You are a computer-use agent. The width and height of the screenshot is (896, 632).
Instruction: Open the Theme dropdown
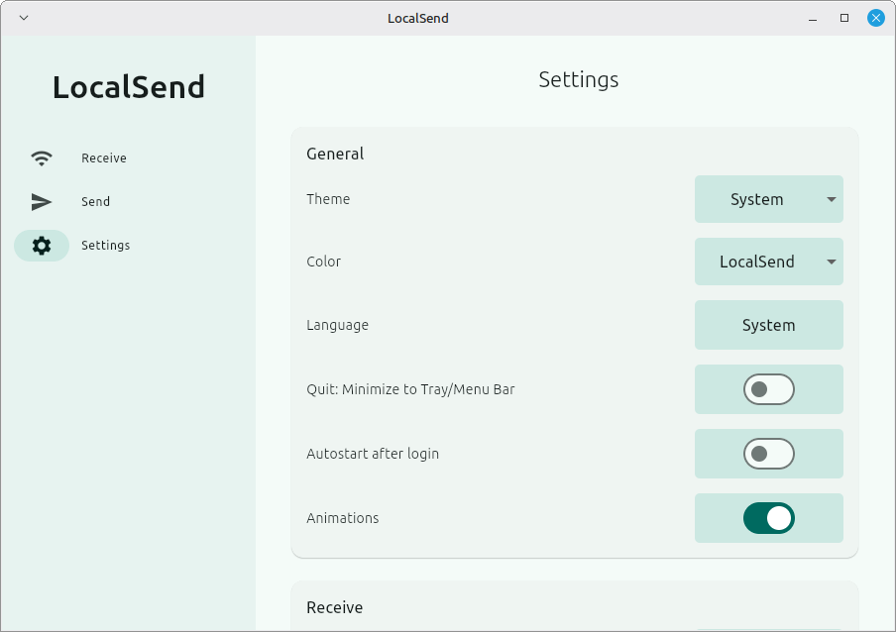pos(768,199)
